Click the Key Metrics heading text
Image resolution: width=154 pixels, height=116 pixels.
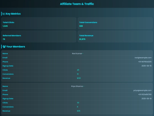click(x=13, y=14)
